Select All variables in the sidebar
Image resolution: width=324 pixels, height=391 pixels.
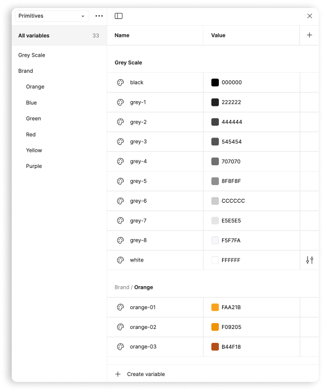tap(34, 36)
